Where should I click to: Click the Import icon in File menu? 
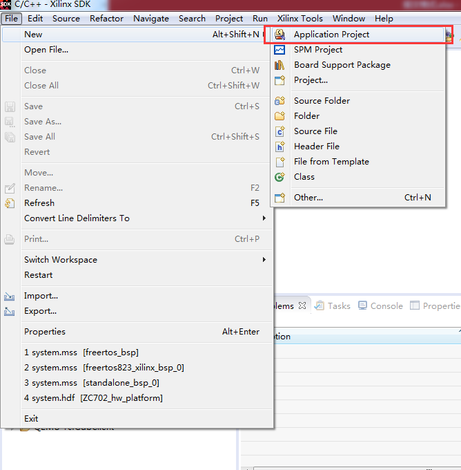[10, 296]
